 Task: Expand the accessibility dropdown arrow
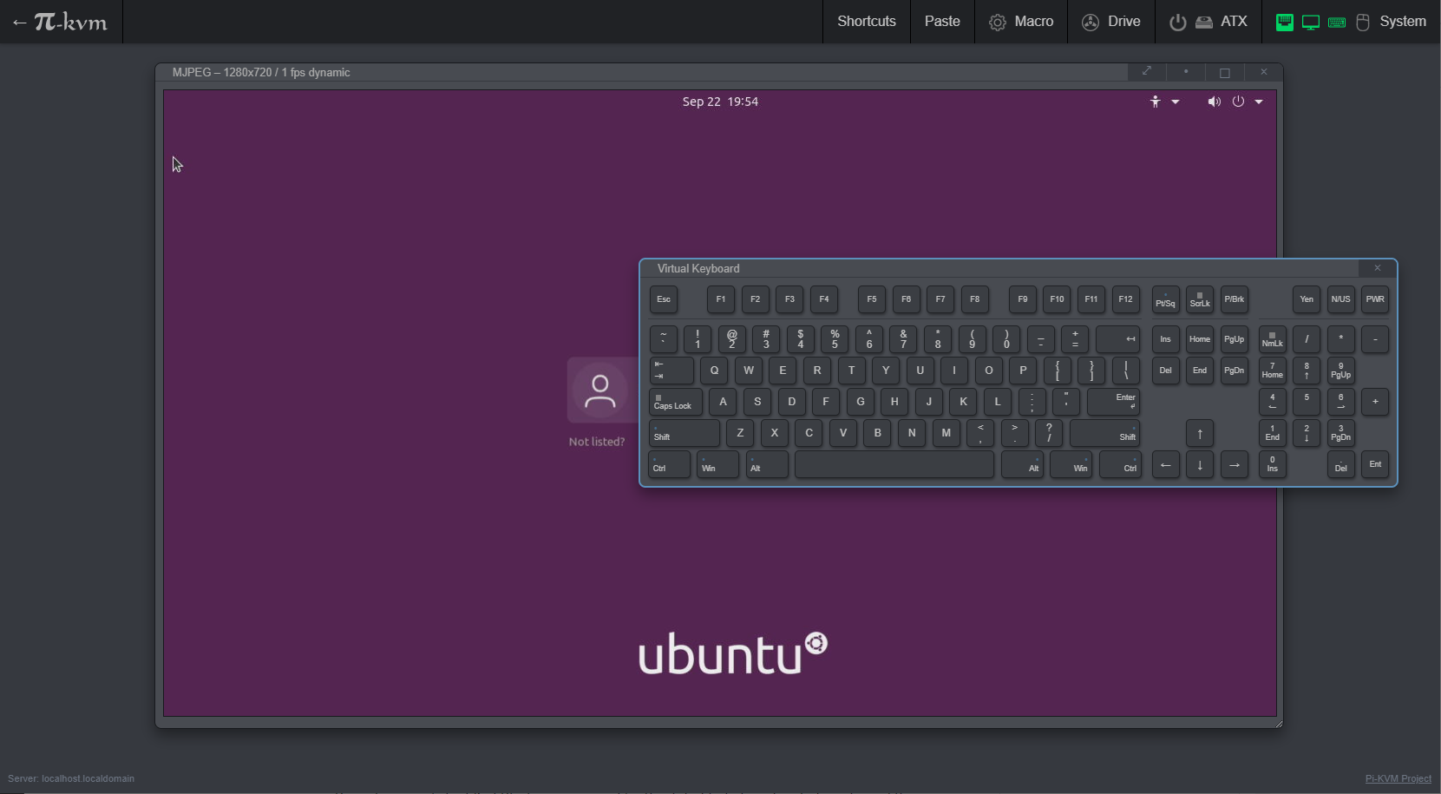1176,102
